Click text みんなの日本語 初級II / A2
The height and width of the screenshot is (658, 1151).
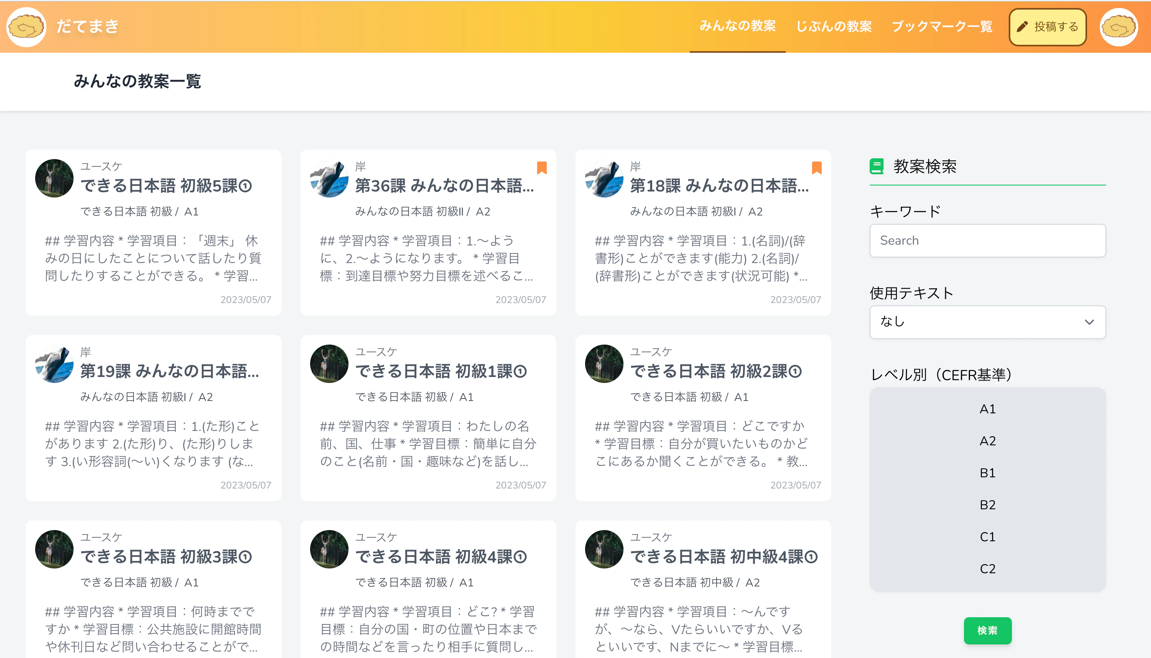click(423, 211)
